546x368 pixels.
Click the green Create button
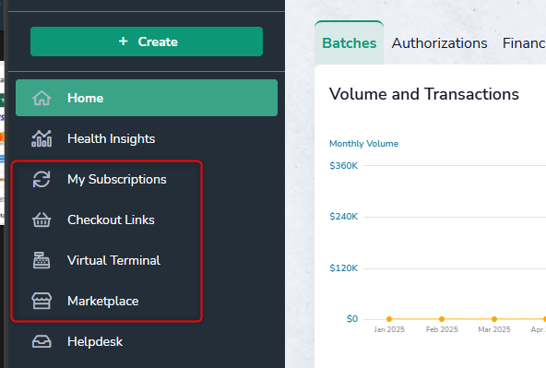(x=147, y=42)
